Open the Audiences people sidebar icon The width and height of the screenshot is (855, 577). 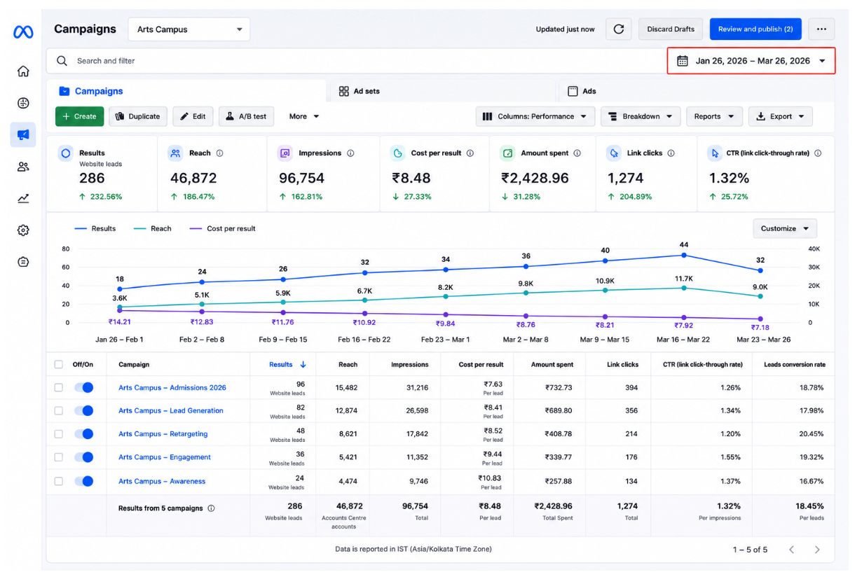[x=23, y=167]
